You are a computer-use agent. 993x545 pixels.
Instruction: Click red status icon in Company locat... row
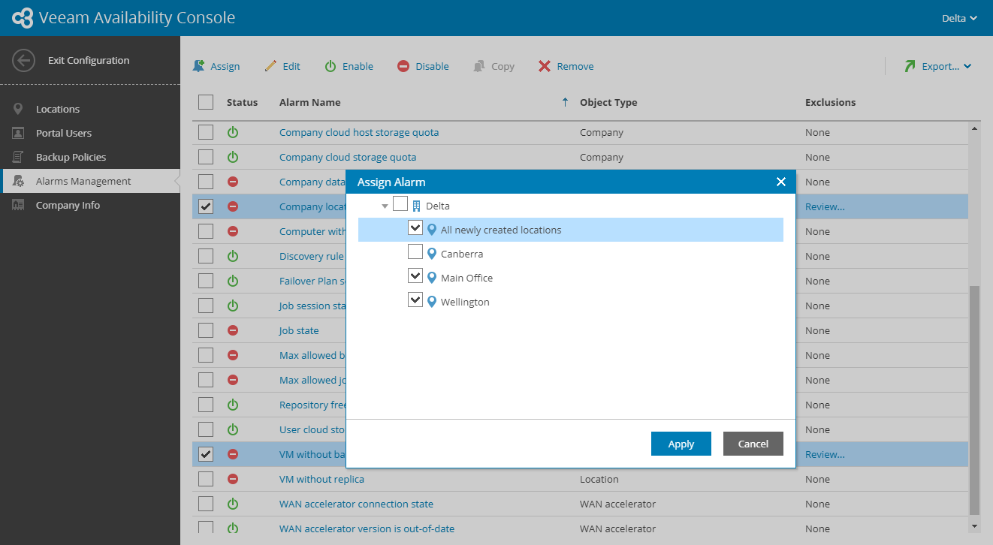click(233, 206)
